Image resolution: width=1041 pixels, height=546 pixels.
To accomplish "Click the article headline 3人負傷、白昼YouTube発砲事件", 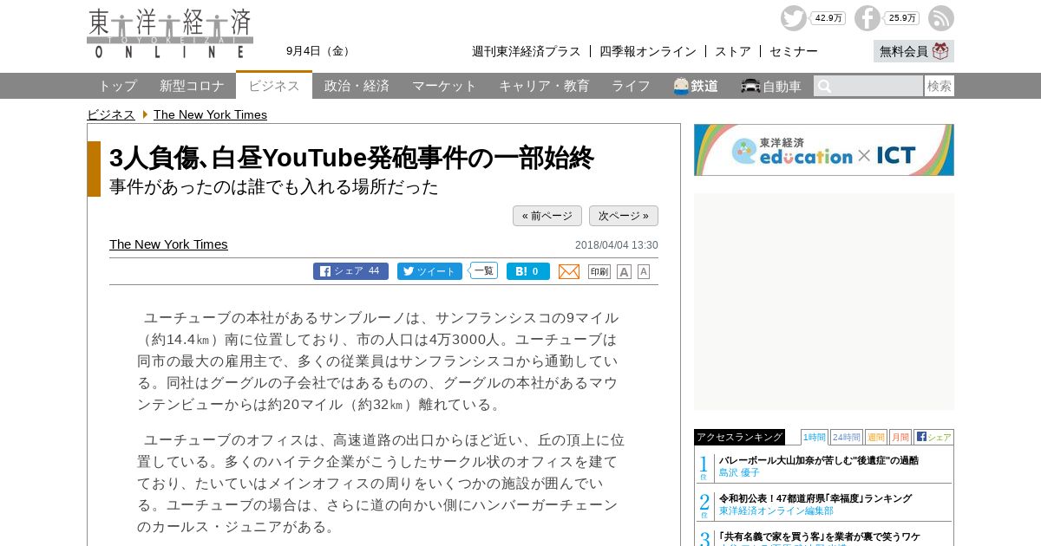I will 351,158.
